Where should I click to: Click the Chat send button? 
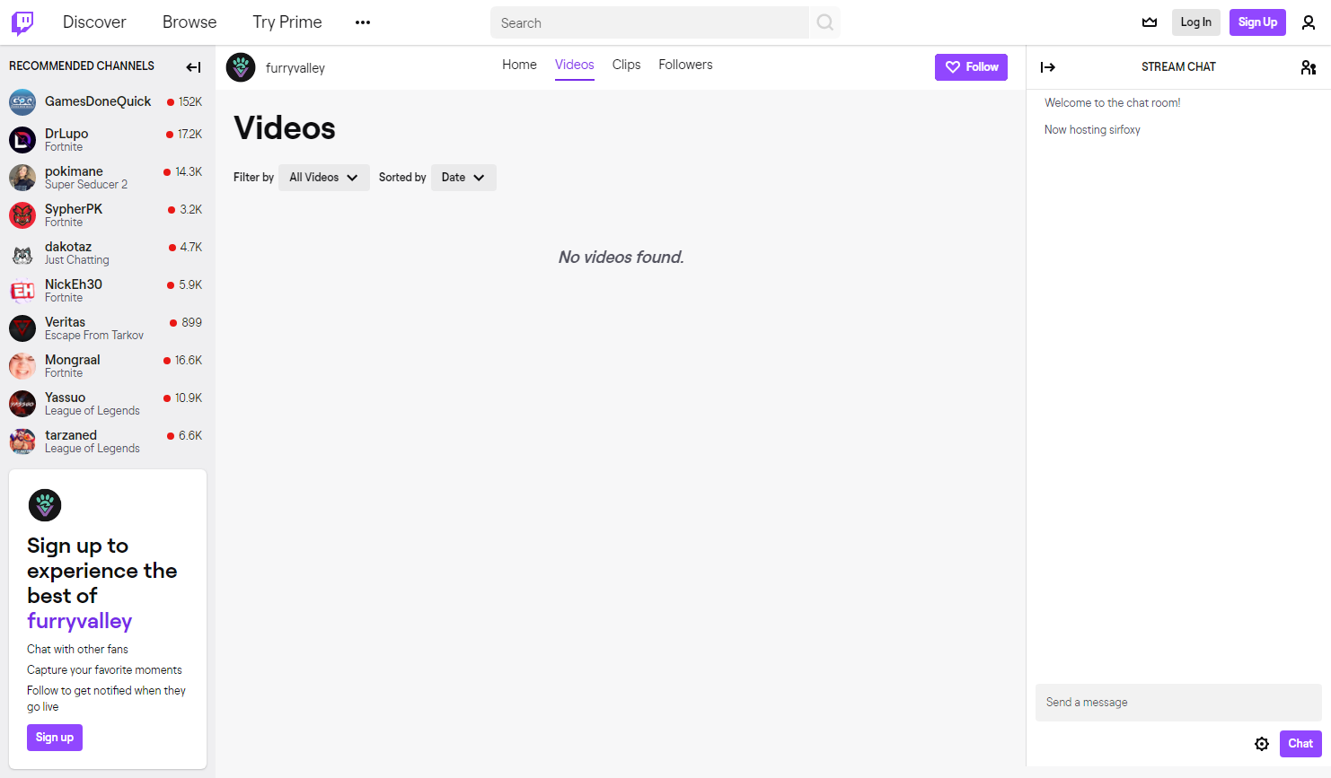pyautogui.click(x=1300, y=743)
